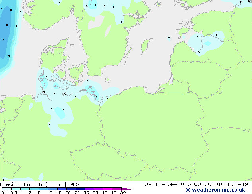
Task: Click the 0.1–0.5 mm legend color swatch
Action: (7, 189)
